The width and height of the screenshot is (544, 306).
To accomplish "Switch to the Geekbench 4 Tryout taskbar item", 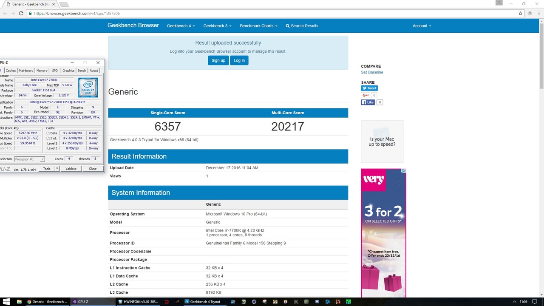I will [x=205, y=302].
